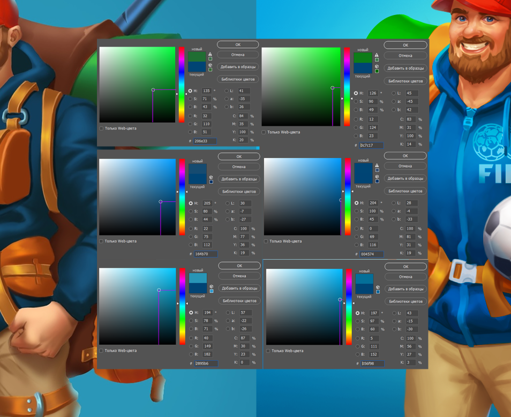Tick 'Только Web-цвета' checkbox in 004574 picker
This screenshot has height=417, width=511.
[x=267, y=241]
